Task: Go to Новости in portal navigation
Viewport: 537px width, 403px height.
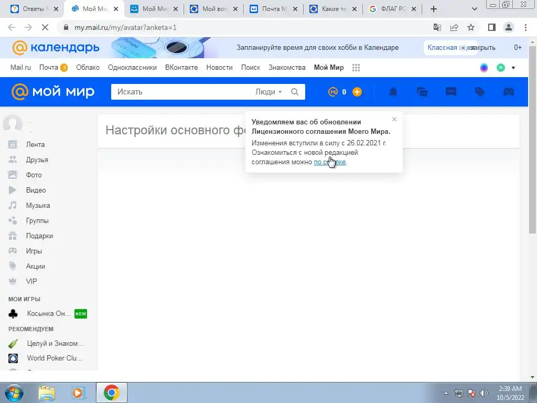Action: [219, 68]
